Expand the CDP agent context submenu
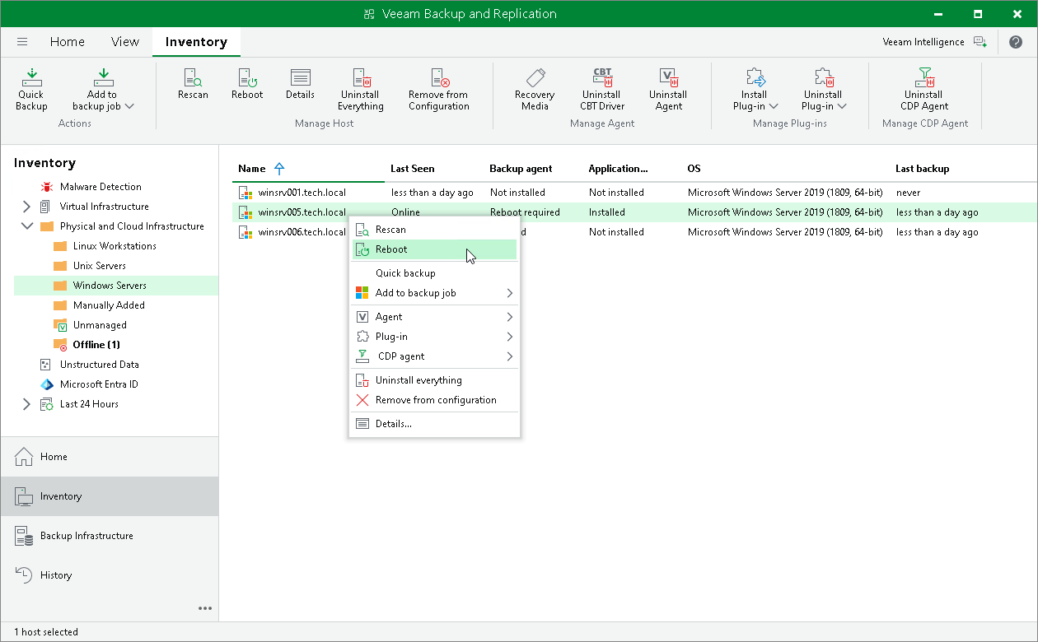 pyautogui.click(x=510, y=356)
